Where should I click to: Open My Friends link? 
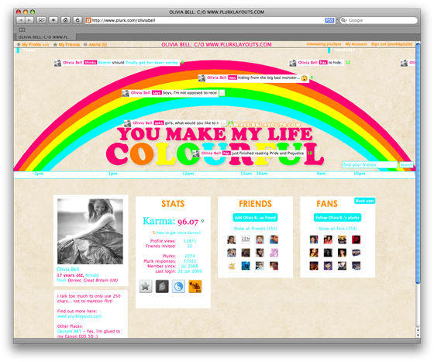tap(69, 44)
